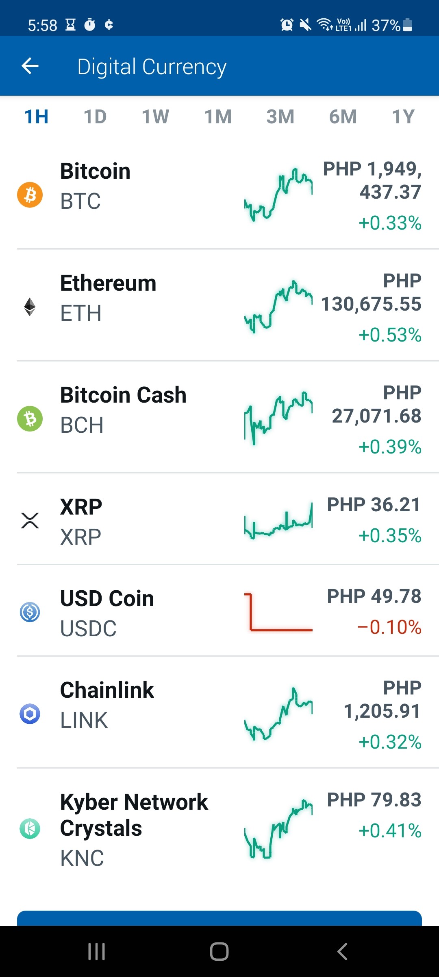The image size is (439, 977).
Task: Tap the orange Bitcoin coin icon
Action: pyautogui.click(x=30, y=195)
